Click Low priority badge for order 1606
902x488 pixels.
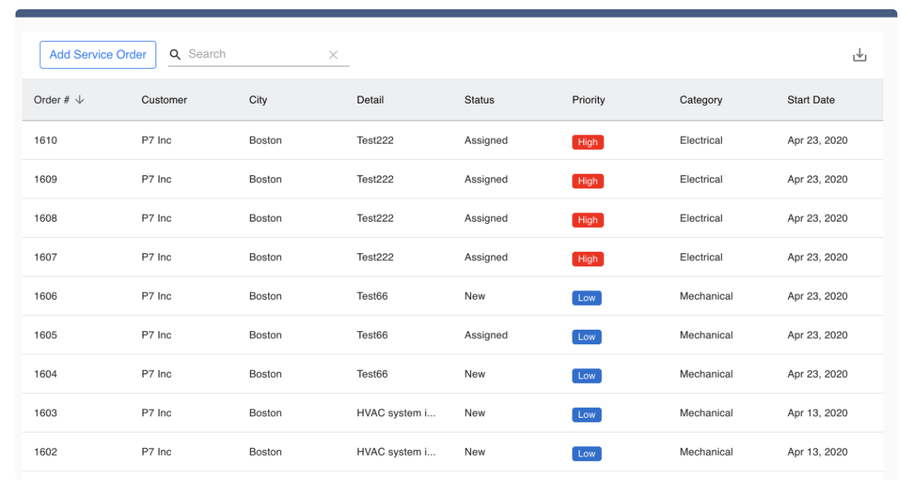[x=586, y=298]
